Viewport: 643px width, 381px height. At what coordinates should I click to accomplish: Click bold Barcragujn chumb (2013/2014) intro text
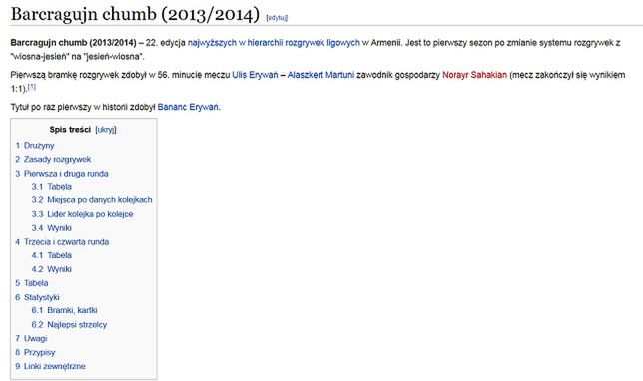[x=74, y=43]
